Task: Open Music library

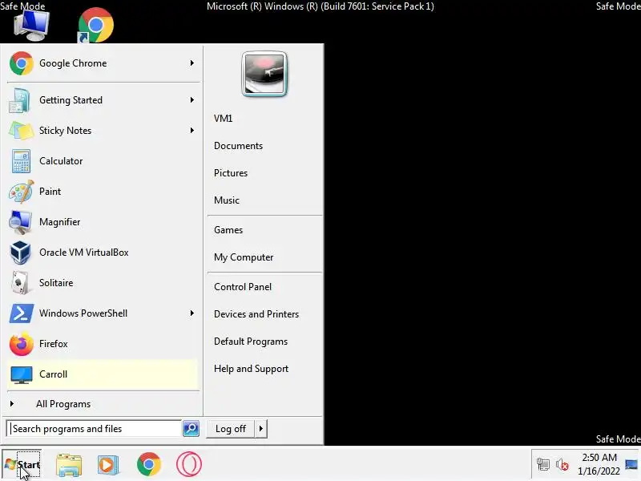Action: tap(227, 200)
